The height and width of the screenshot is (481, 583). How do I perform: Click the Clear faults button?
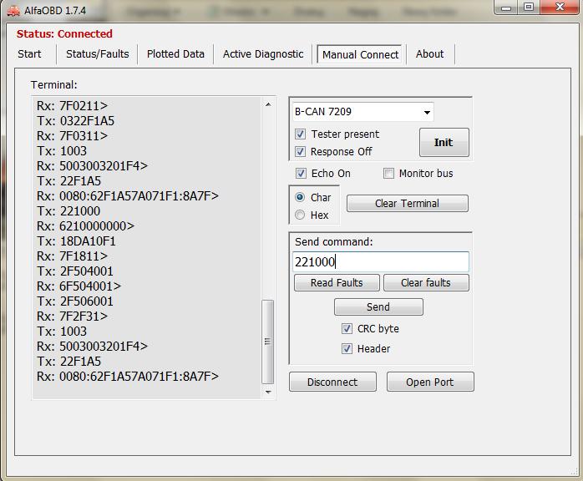click(426, 283)
